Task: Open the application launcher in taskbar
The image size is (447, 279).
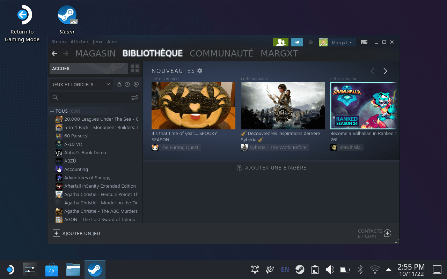Action: [10, 270]
